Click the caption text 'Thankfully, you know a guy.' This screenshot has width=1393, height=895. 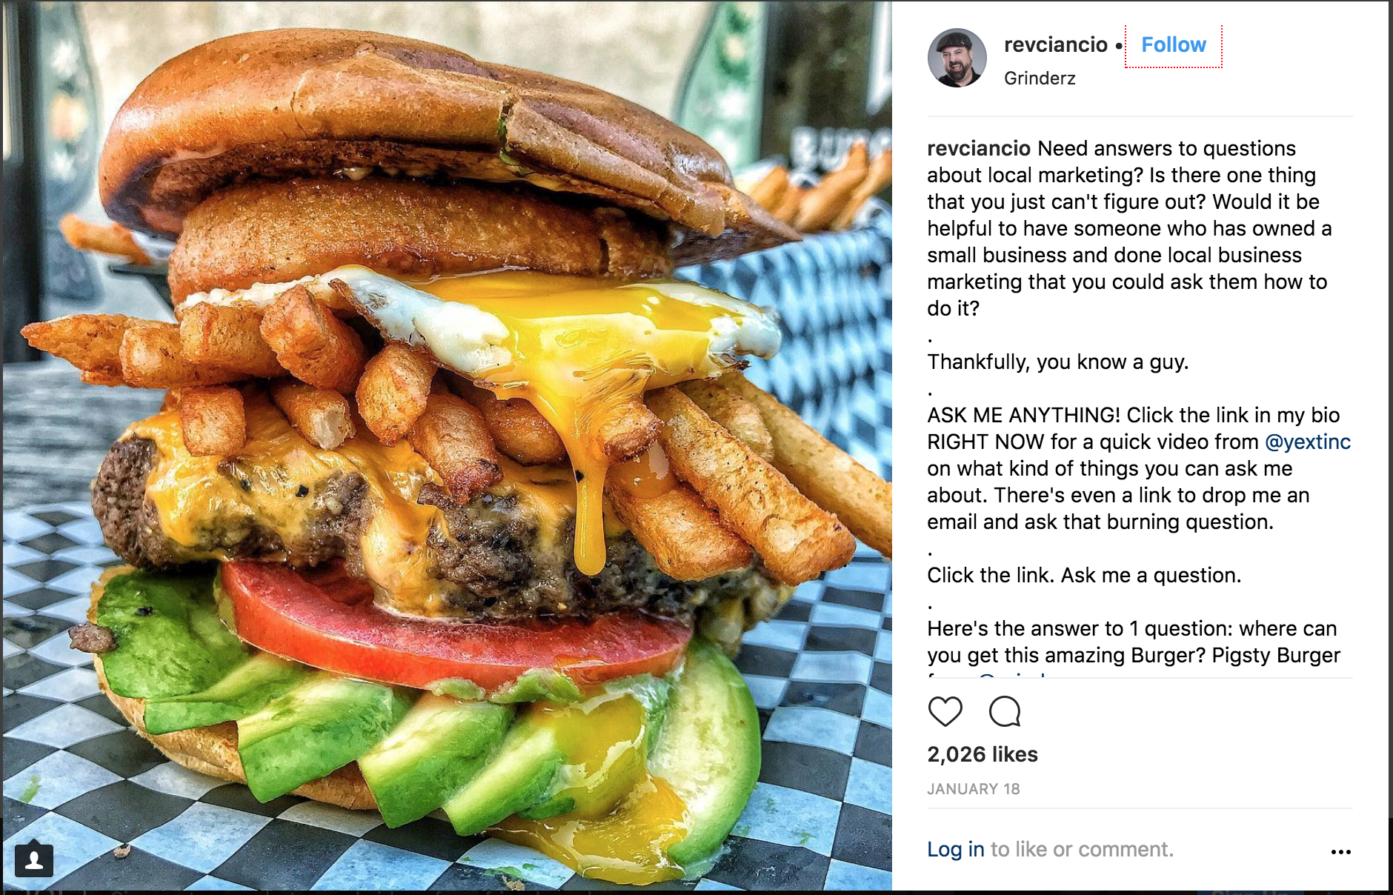[1058, 362]
